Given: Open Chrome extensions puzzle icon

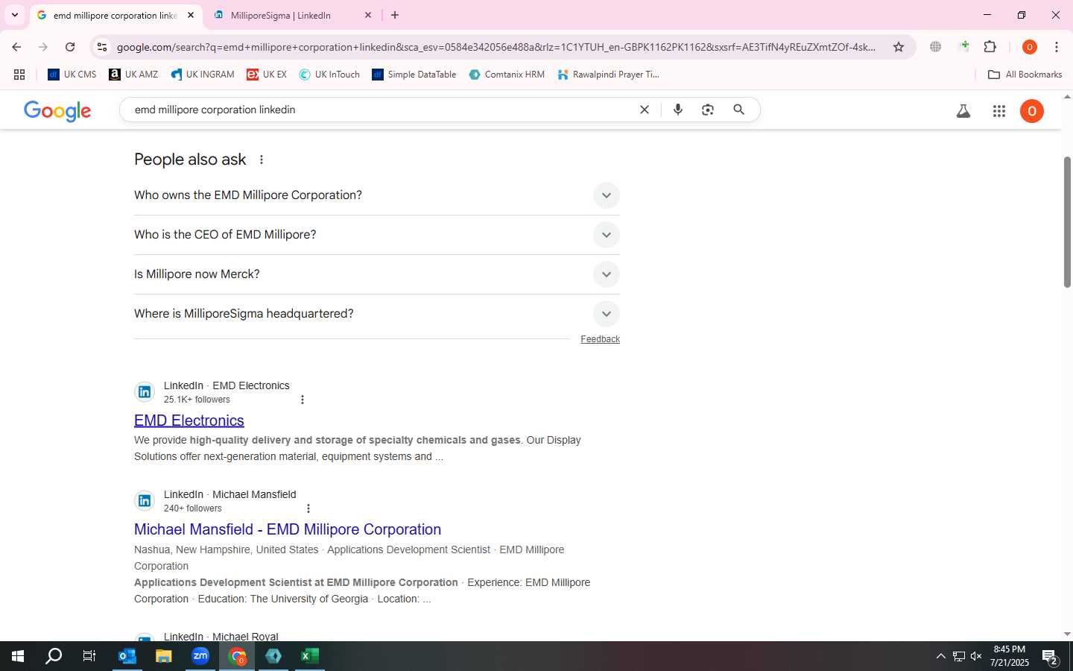Looking at the screenshot, I should click(990, 47).
